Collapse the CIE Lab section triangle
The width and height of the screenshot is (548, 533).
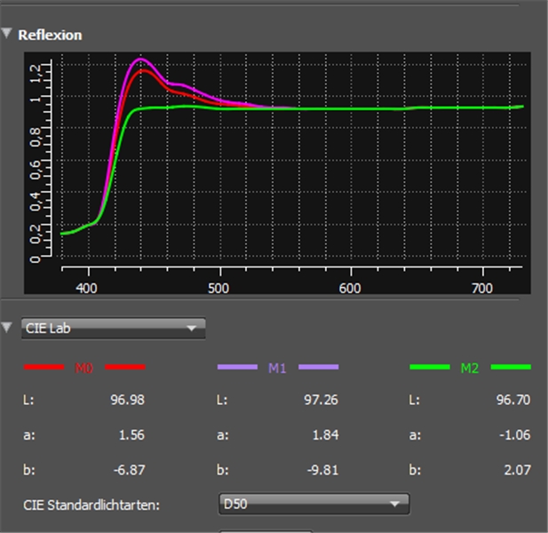[x=7, y=327]
